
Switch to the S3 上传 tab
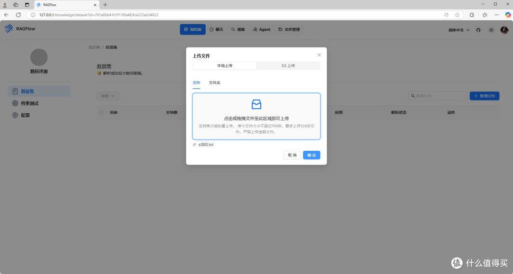(288, 65)
